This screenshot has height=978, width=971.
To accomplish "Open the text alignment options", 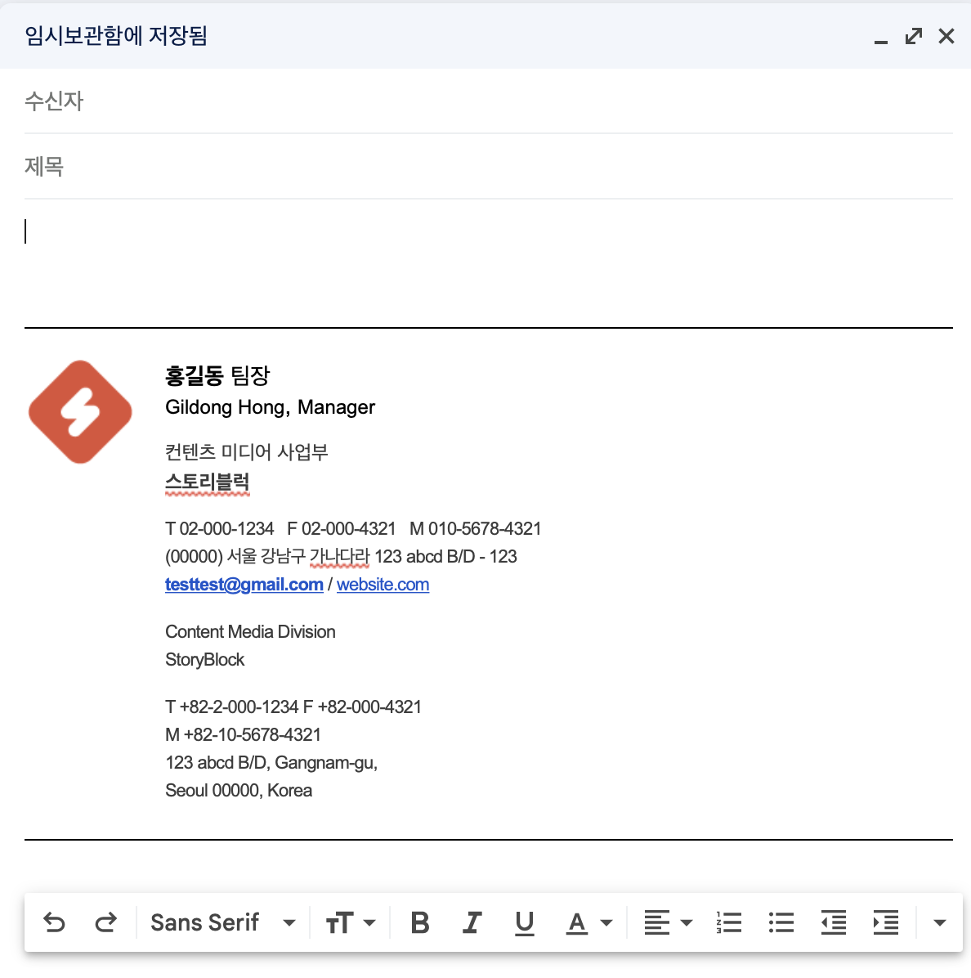I will [668, 922].
